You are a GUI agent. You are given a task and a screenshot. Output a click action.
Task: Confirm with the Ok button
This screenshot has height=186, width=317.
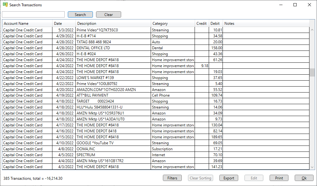click(x=304, y=178)
